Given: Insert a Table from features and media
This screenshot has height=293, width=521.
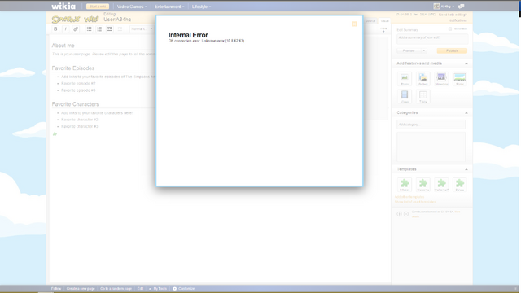Looking at the screenshot, I should [423, 97].
